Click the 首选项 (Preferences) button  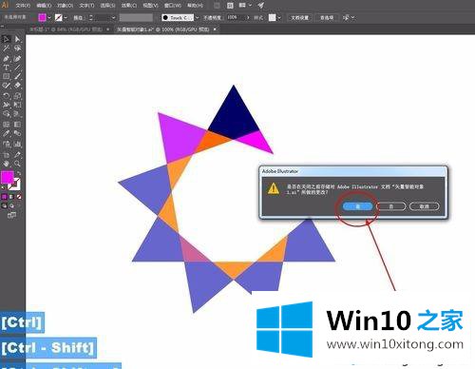click(327, 18)
